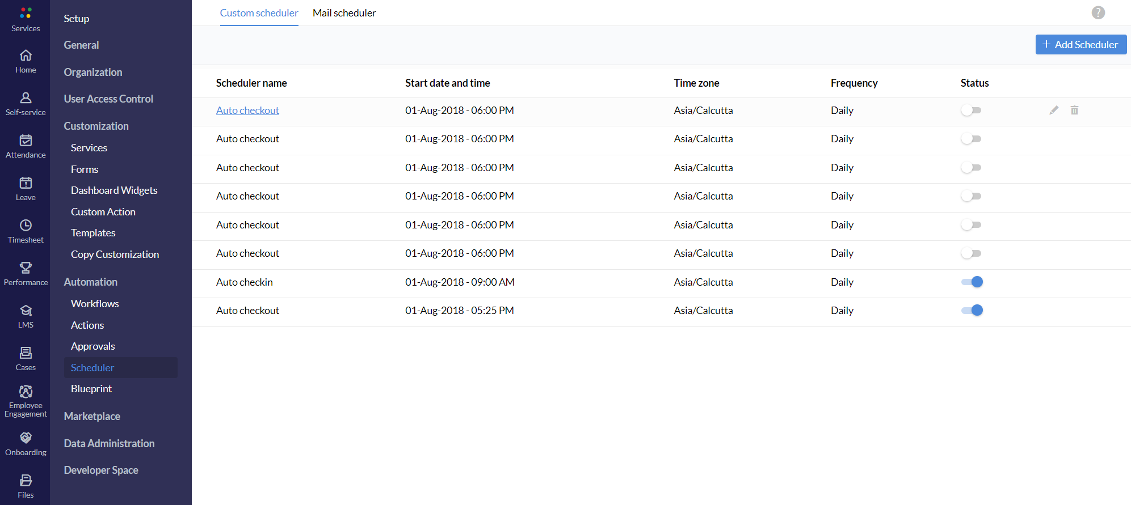
Task: Open Developer Space settings
Action: 101,470
